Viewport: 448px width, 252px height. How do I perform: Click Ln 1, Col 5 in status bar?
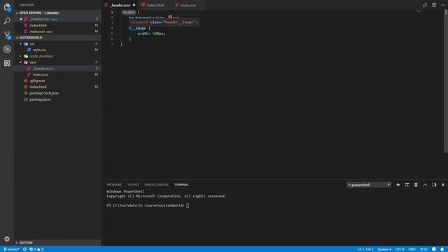pos(365,249)
